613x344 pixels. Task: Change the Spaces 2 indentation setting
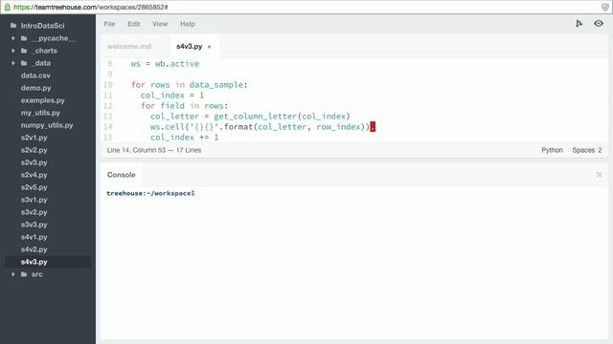587,150
